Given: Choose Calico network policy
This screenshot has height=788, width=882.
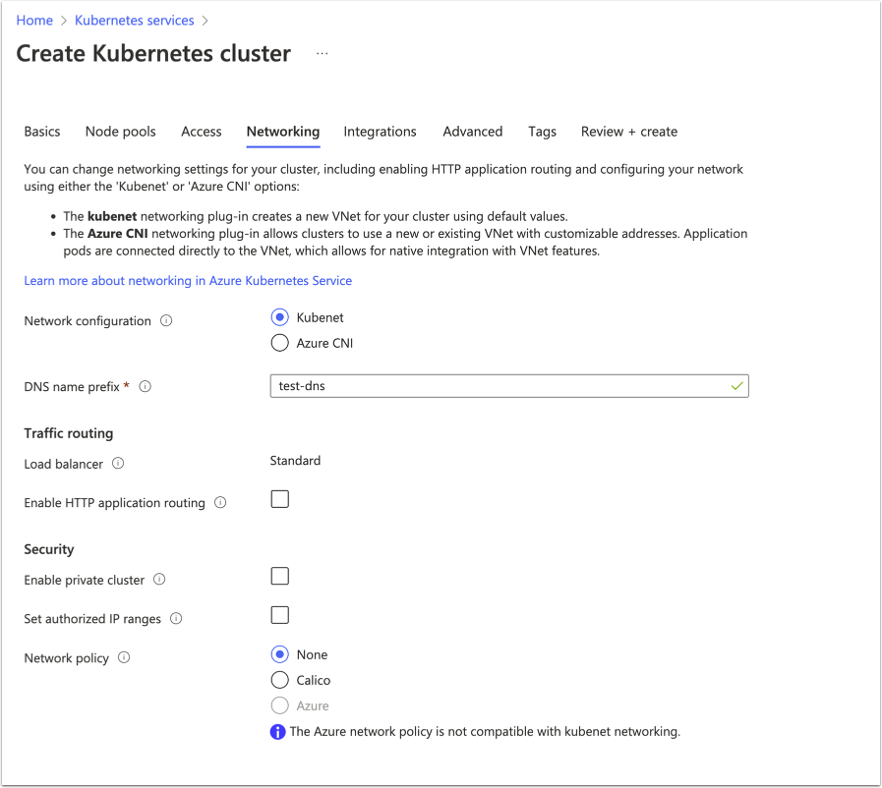Looking at the screenshot, I should coord(279,680).
